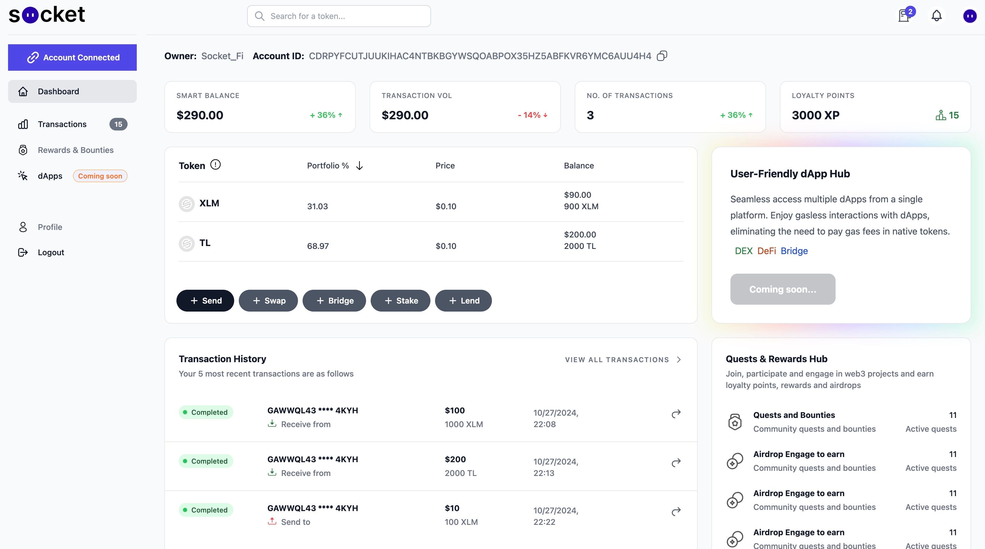Click the Rewards & Bounties sidebar icon
Screen dimensions: 985x549
tap(23, 150)
